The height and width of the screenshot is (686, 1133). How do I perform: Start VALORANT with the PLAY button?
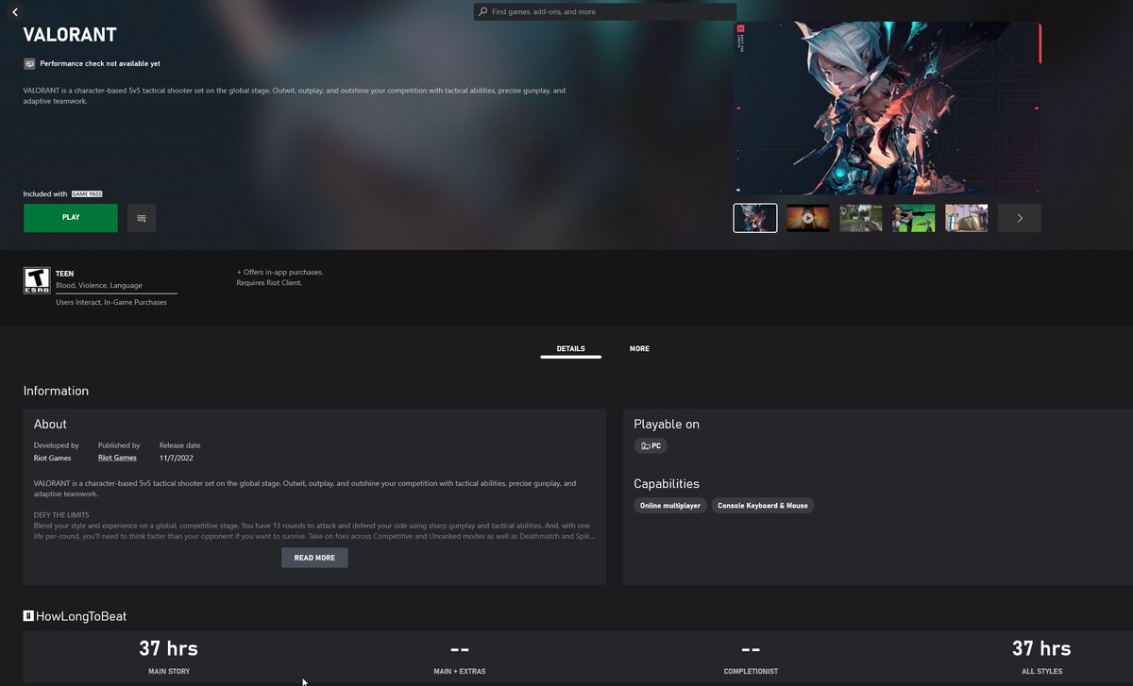click(x=71, y=218)
